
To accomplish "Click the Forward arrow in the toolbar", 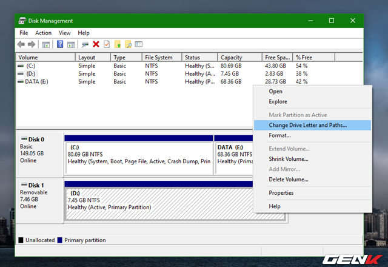I will click(32, 44).
